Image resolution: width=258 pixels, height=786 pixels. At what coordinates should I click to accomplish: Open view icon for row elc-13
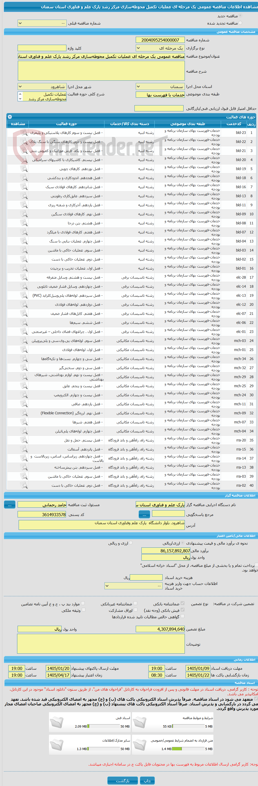(24, 295)
